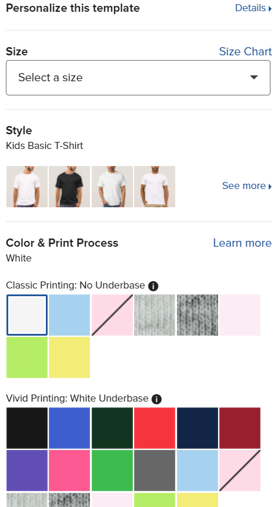Choose the lime green Classic Printing swatch
This screenshot has width=274, height=507.
(x=27, y=357)
